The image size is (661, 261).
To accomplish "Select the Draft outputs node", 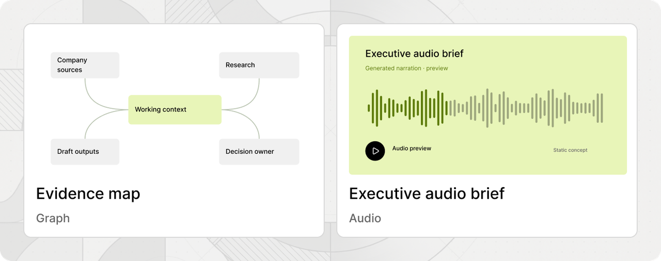I will (x=85, y=152).
